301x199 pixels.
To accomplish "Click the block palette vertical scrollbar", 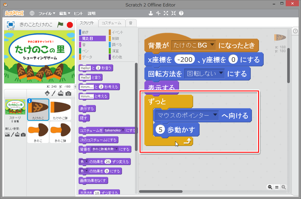I will [x=136, y=107].
